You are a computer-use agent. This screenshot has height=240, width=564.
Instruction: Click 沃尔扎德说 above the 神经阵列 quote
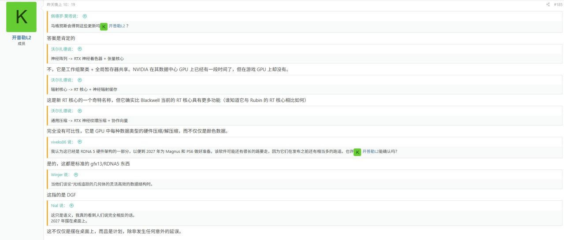click(x=63, y=49)
